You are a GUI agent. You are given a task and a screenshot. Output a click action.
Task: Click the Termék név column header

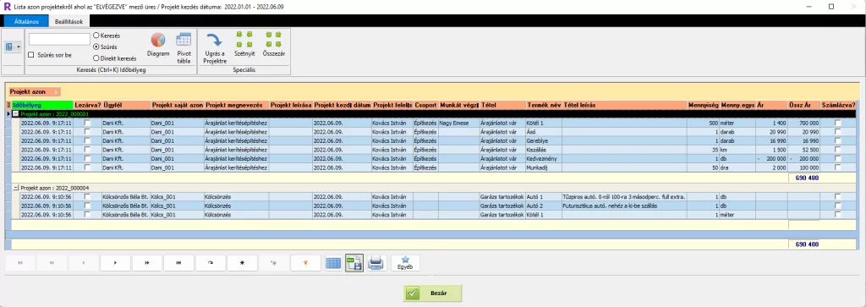pos(544,105)
